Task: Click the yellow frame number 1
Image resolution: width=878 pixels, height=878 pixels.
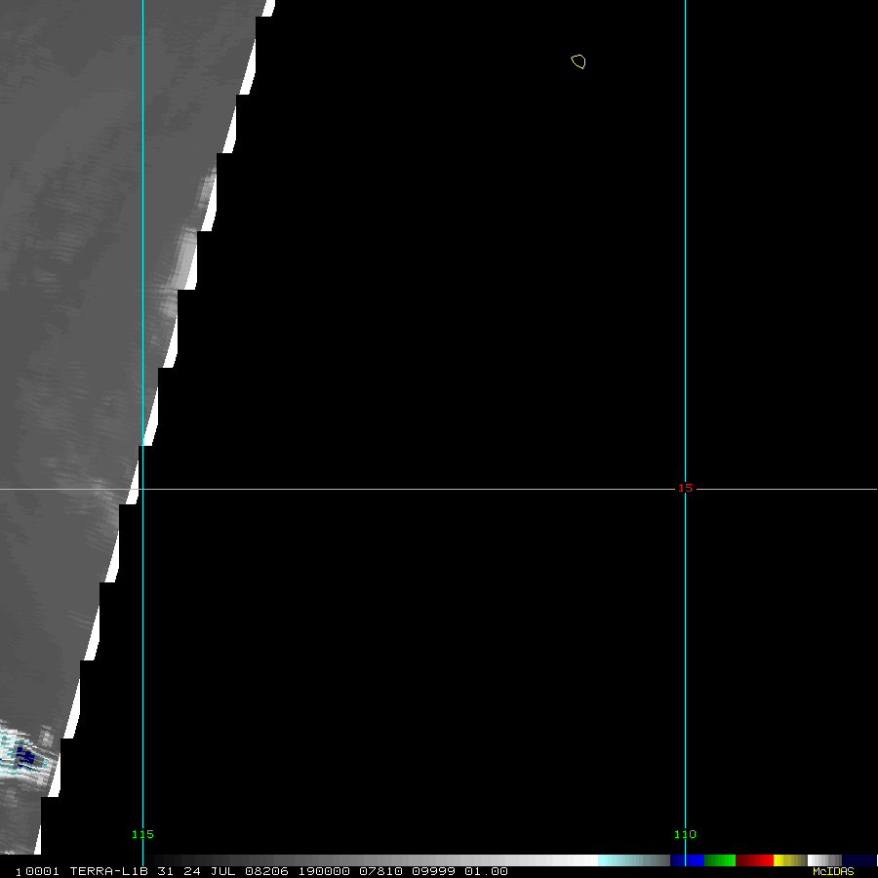Action: pos(18,872)
